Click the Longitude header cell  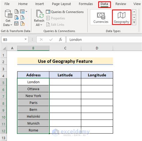point(97,75)
